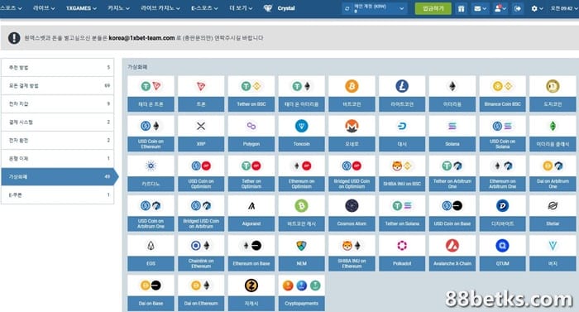Screen dimensions: 579x312
Task: Select the Polkadot payment icon
Action: tap(402, 246)
